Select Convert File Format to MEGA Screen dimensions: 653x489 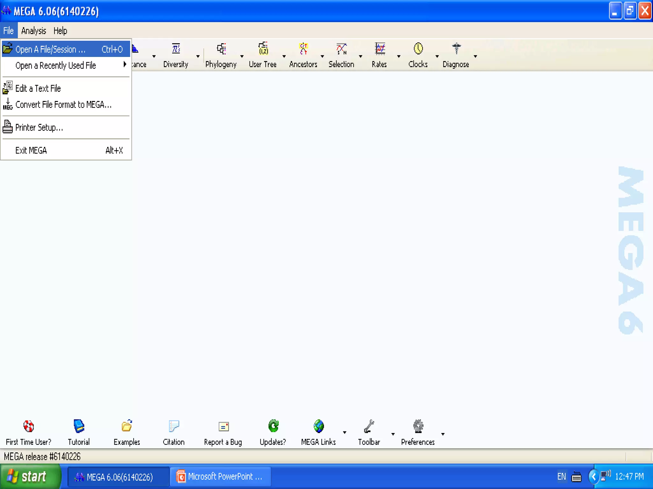click(x=63, y=105)
